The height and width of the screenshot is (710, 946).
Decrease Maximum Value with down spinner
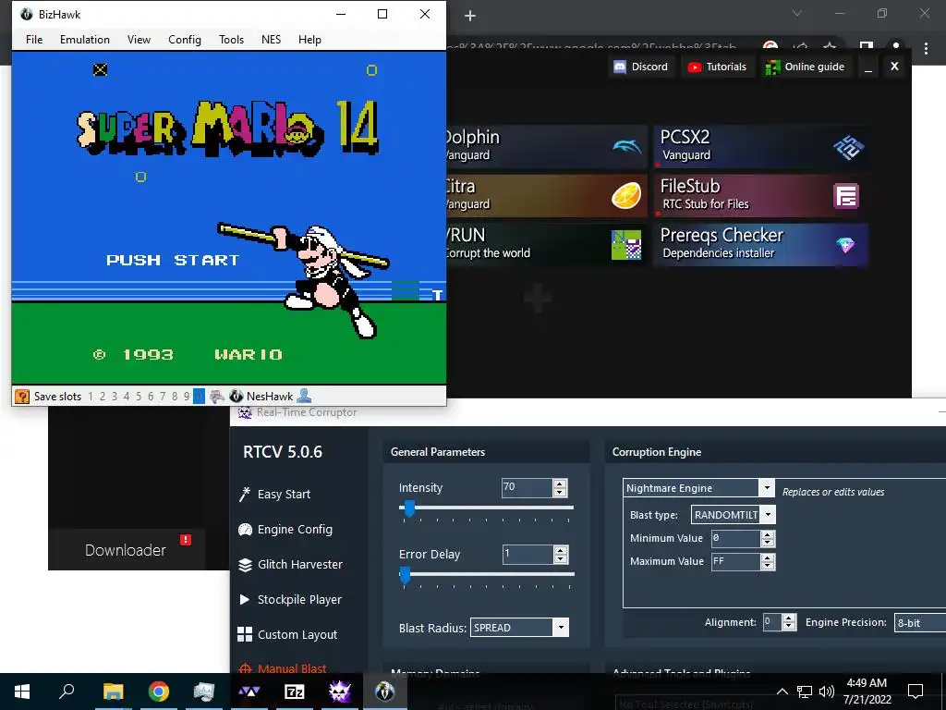click(x=768, y=567)
